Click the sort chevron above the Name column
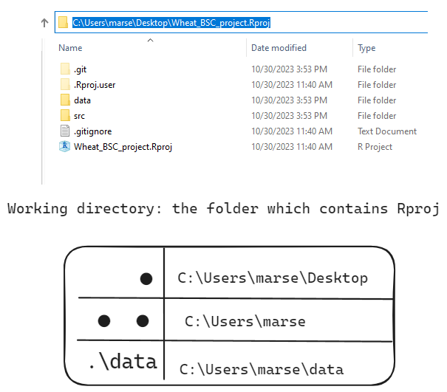Screen dimensions: 447x392 pyautogui.click(x=151, y=40)
